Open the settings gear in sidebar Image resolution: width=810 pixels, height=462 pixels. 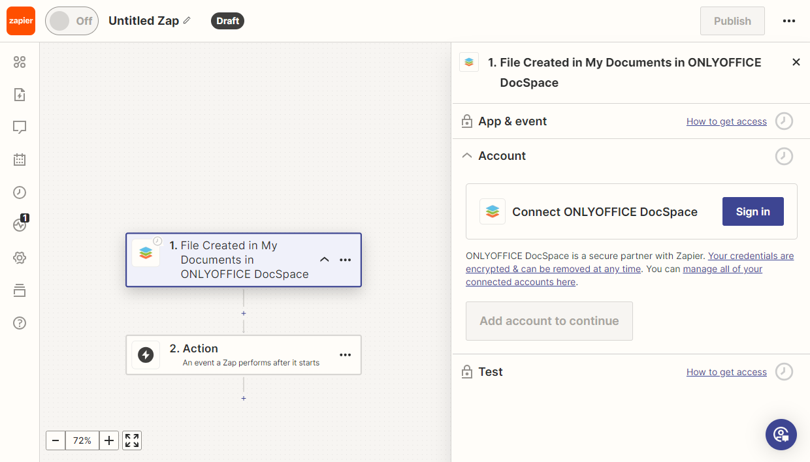[x=20, y=258]
